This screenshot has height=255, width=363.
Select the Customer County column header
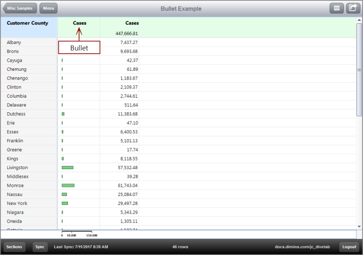(x=29, y=27)
